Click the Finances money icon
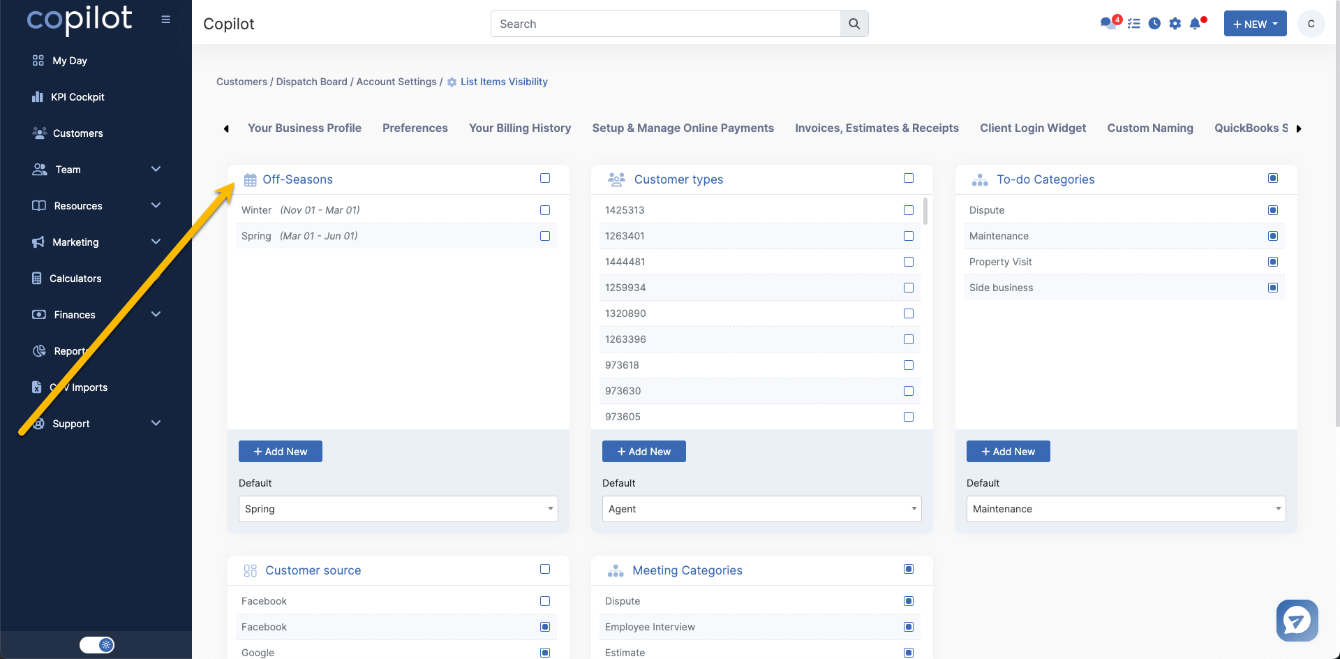Image resolution: width=1340 pixels, height=659 pixels. 39,315
